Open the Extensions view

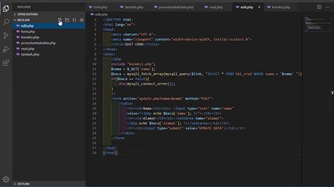(6, 62)
